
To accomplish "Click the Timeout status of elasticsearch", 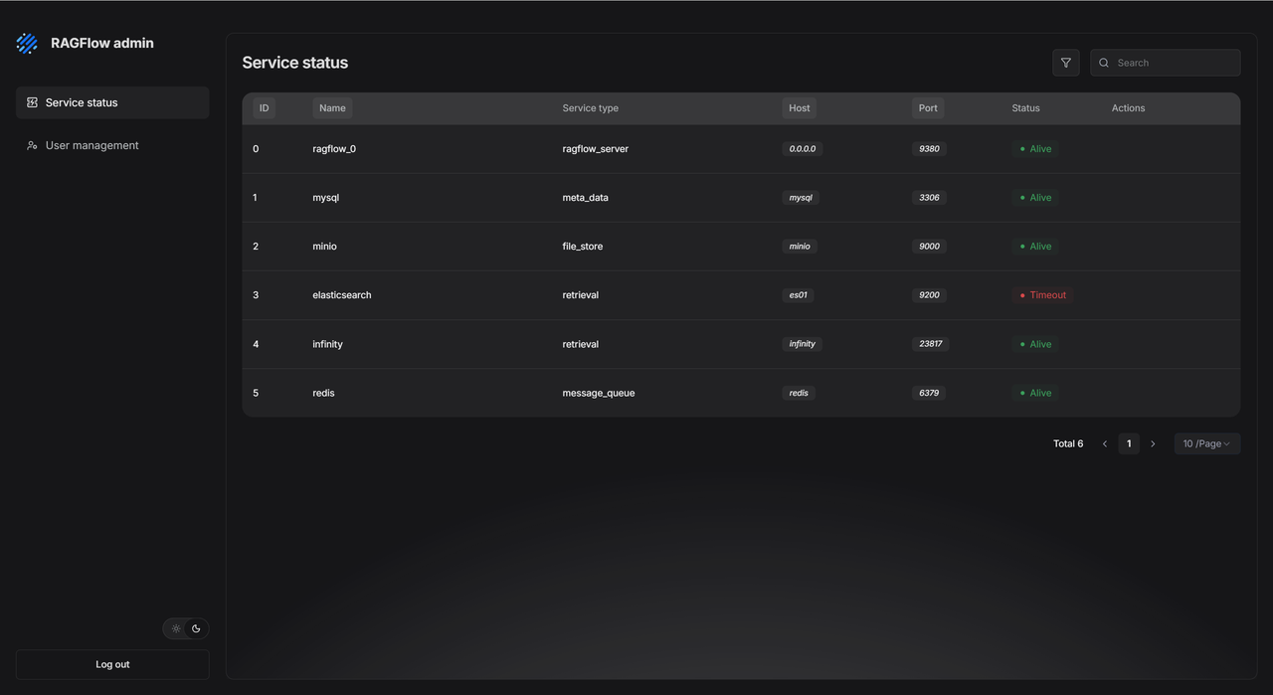I will [x=1042, y=295].
